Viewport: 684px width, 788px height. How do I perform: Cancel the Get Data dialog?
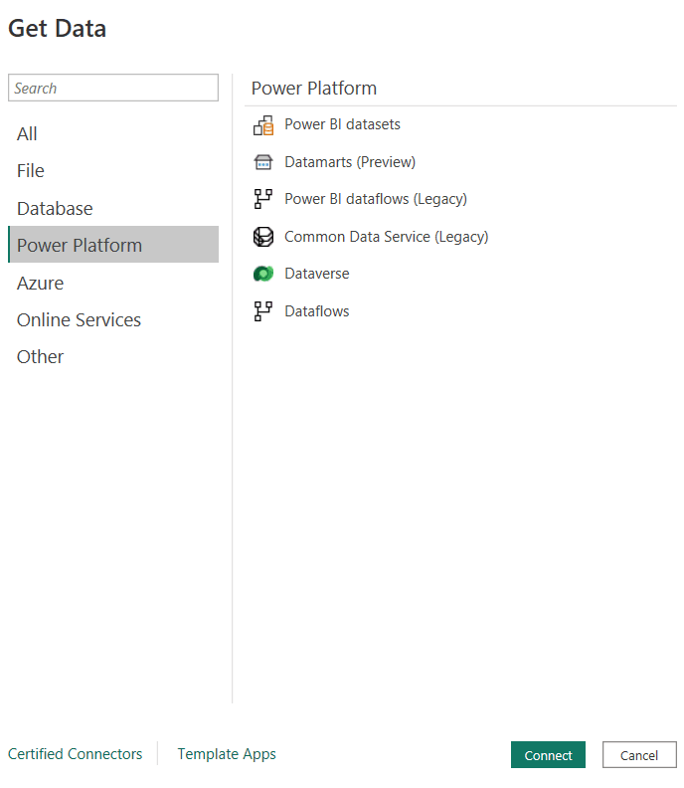pos(639,755)
